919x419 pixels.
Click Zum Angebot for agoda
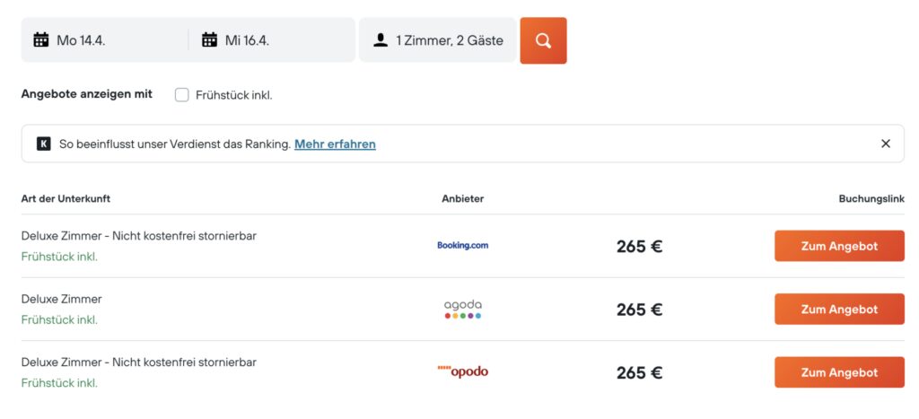(x=839, y=310)
